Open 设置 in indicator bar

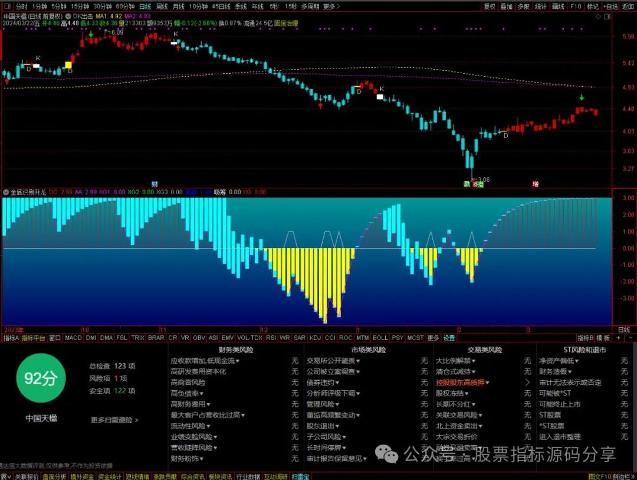pos(449,338)
